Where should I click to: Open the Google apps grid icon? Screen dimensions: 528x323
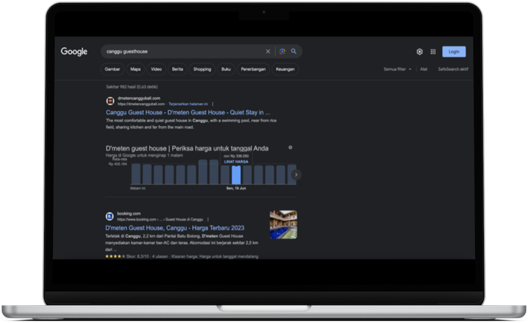point(433,52)
